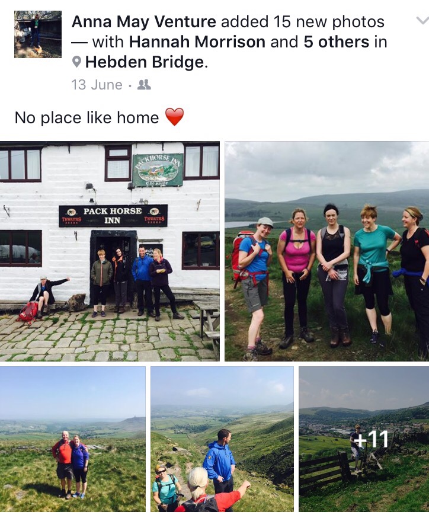Open the Hebden Bridge location link
429x518 pixels.
pyautogui.click(x=145, y=62)
